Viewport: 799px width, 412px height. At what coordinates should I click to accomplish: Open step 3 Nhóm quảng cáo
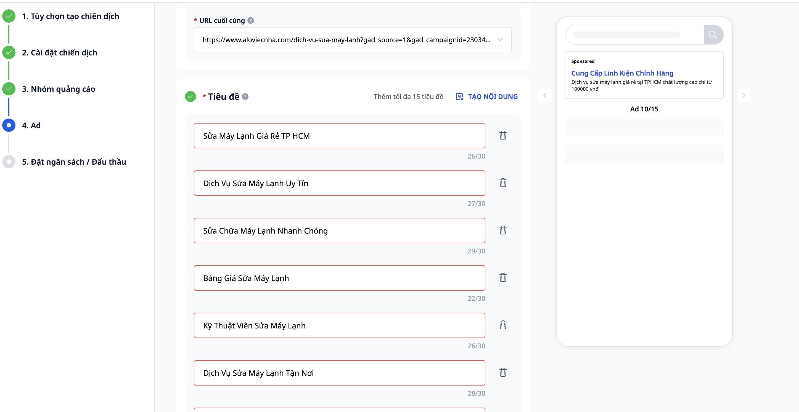[x=58, y=89]
